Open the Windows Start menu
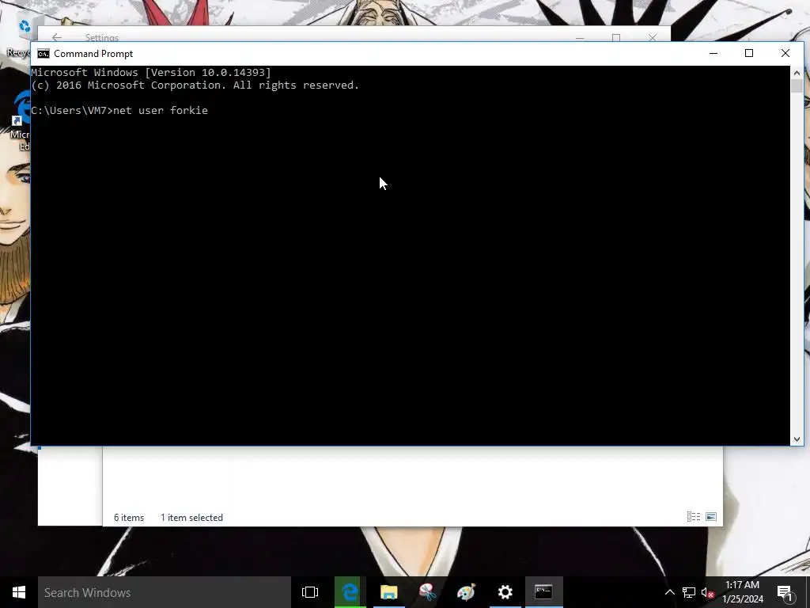 [19, 592]
